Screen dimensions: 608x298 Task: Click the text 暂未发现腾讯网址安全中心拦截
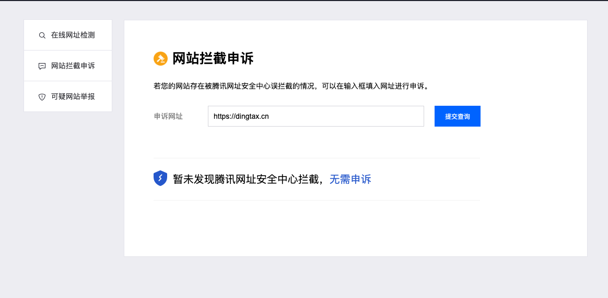[246, 179]
